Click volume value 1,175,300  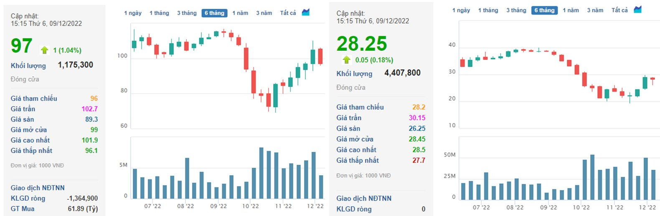(76, 65)
